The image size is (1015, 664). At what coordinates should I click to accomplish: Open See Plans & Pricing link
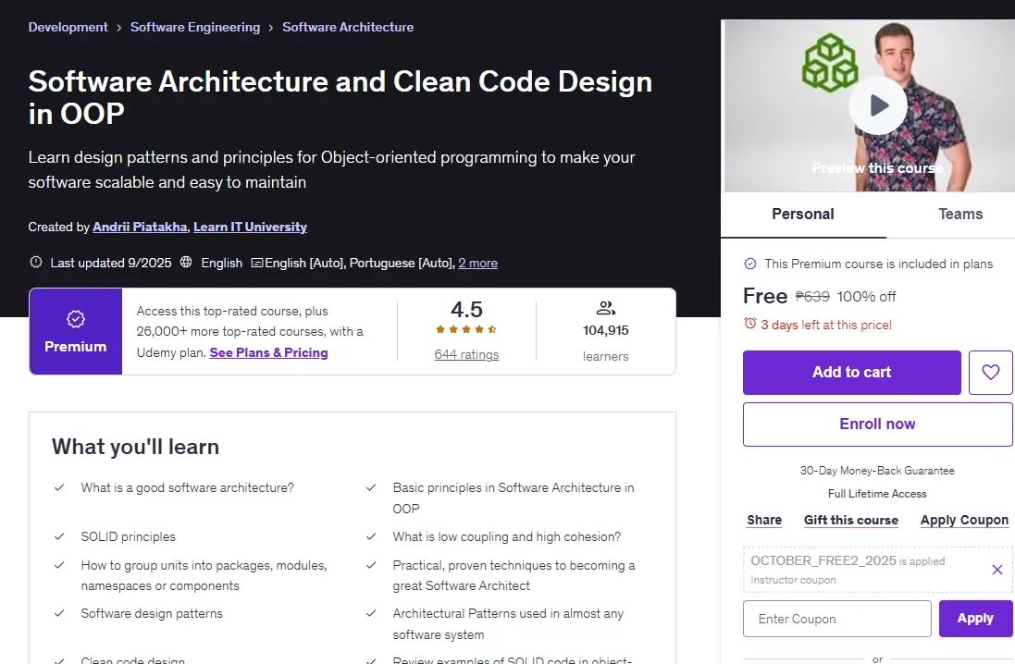pyautogui.click(x=268, y=352)
